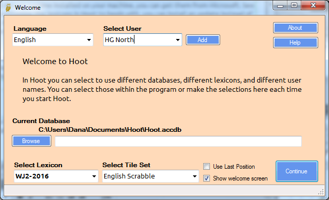
Task: Maximize the Welcome window
Action: click(294, 5)
